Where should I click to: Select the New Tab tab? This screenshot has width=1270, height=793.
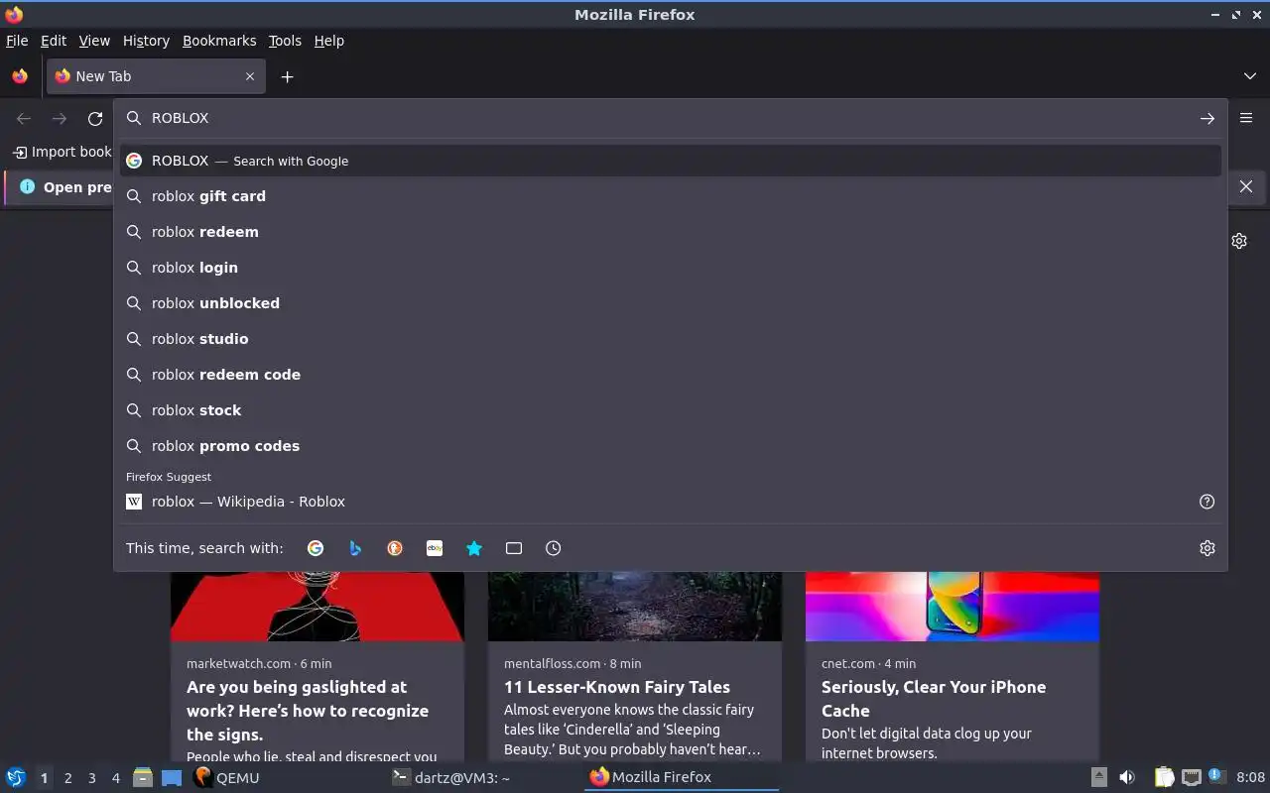click(x=155, y=76)
